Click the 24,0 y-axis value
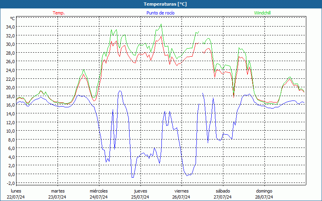This screenshot has width=322, height=201. [x=10, y=70]
